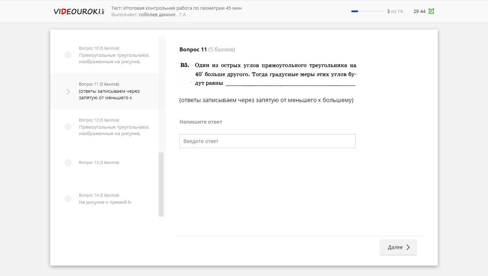Select the status circle for Вопрос 14
488x276 pixels.
(68, 199)
